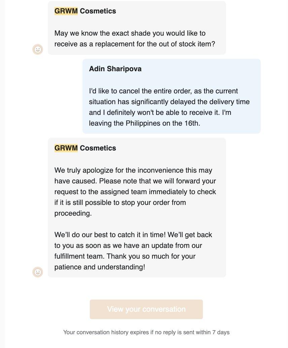
Task: Click the smiley avatar beside the shade question
Action: tap(38, 49)
